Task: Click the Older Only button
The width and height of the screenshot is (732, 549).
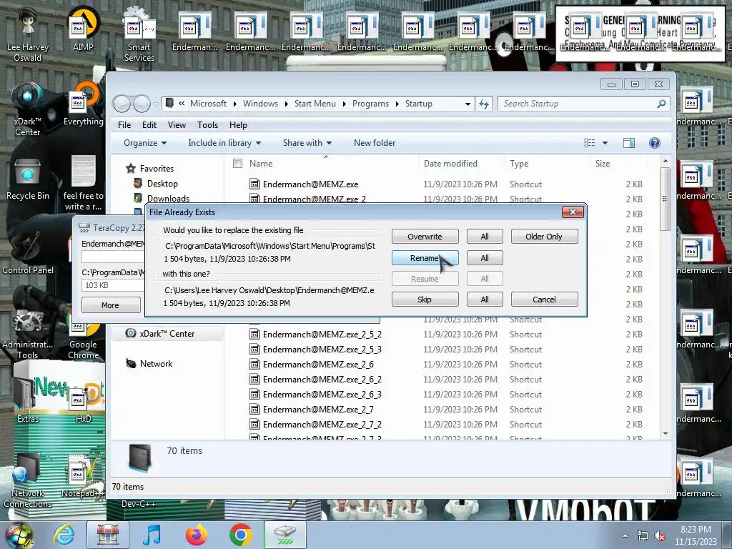Action: coord(544,236)
